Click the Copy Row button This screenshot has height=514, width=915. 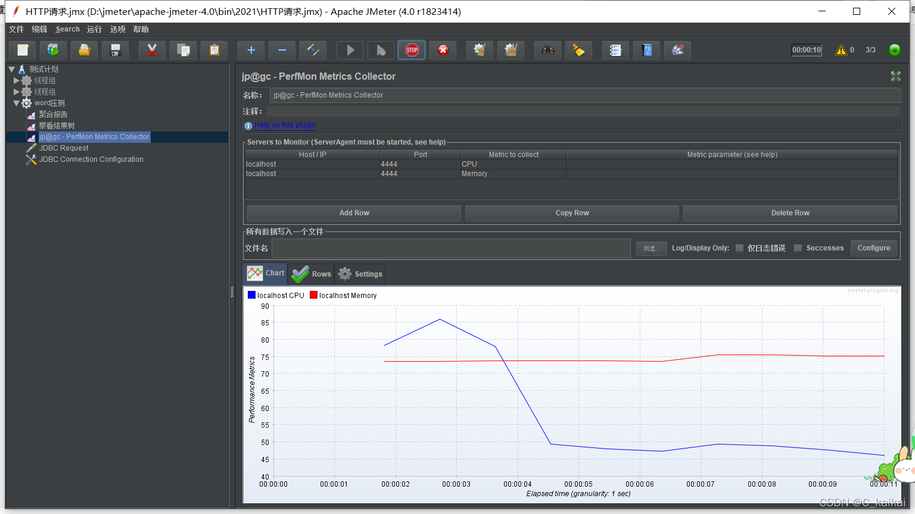point(572,213)
